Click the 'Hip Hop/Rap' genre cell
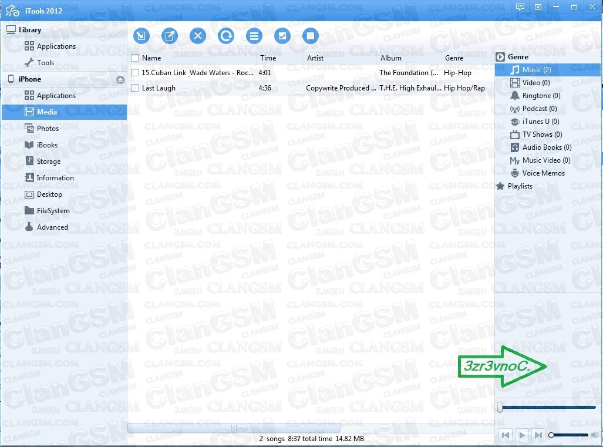Image resolution: width=603 pixels, height=447 pixels. point(464,88)
